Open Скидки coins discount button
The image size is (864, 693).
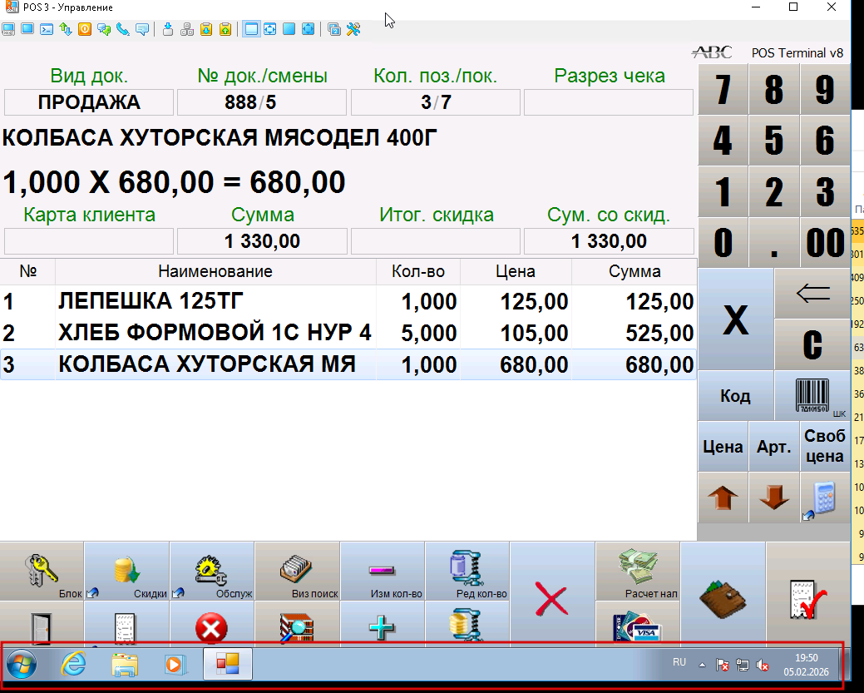click(x=127, y=572)
